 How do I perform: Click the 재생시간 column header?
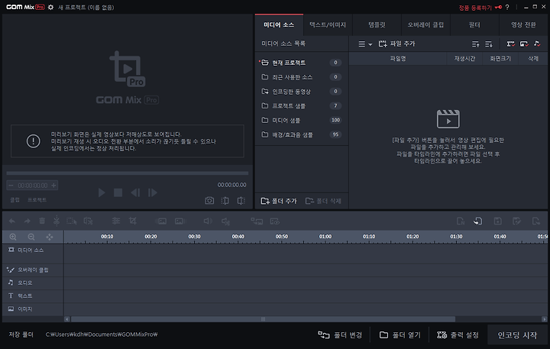click(464, 59)
